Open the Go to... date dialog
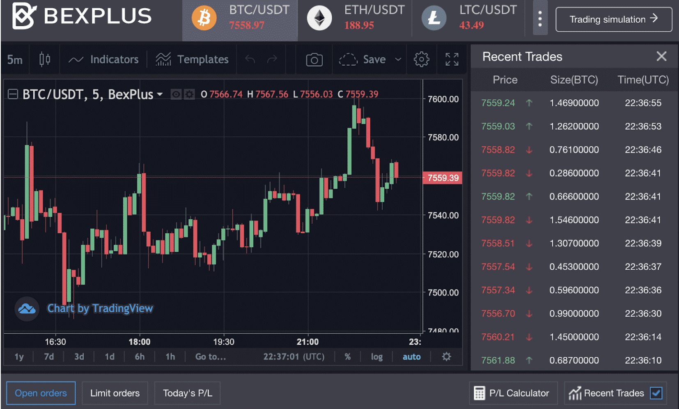679x409 pixels. [211, 357]
